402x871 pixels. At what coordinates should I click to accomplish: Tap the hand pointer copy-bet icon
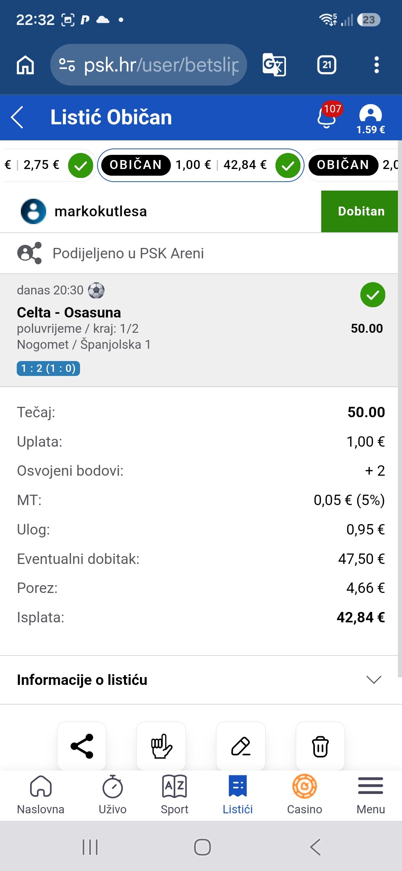[161, 746]
